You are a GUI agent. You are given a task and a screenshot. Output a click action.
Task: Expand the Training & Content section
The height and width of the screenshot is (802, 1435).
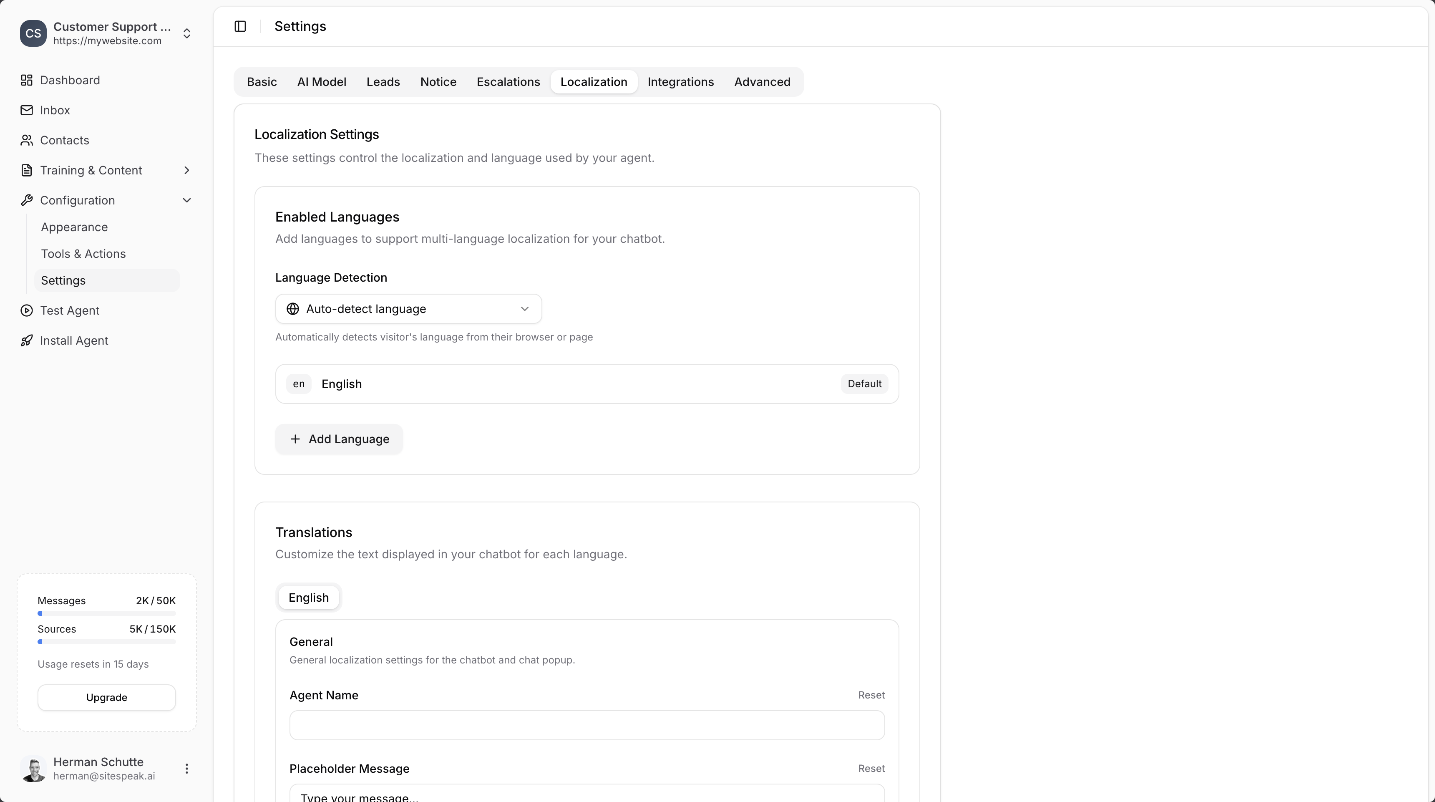pyautogui.click(x=186, y=170)
